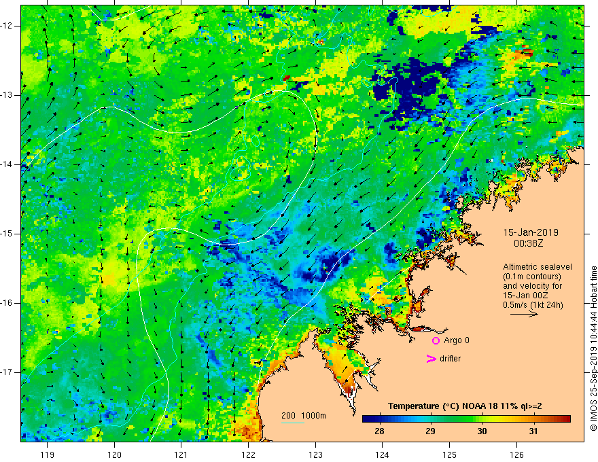The image size is (598, 462).
Task: Click the '28' colorbar tick label
Action: 379,431
